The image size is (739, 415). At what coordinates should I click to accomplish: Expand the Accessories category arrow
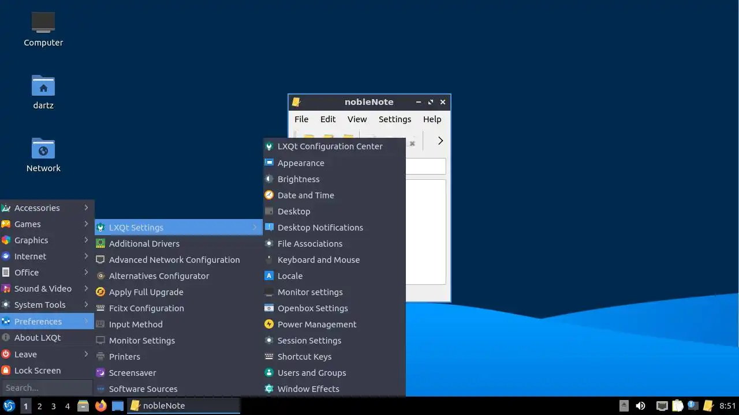(x=86, y=207)
